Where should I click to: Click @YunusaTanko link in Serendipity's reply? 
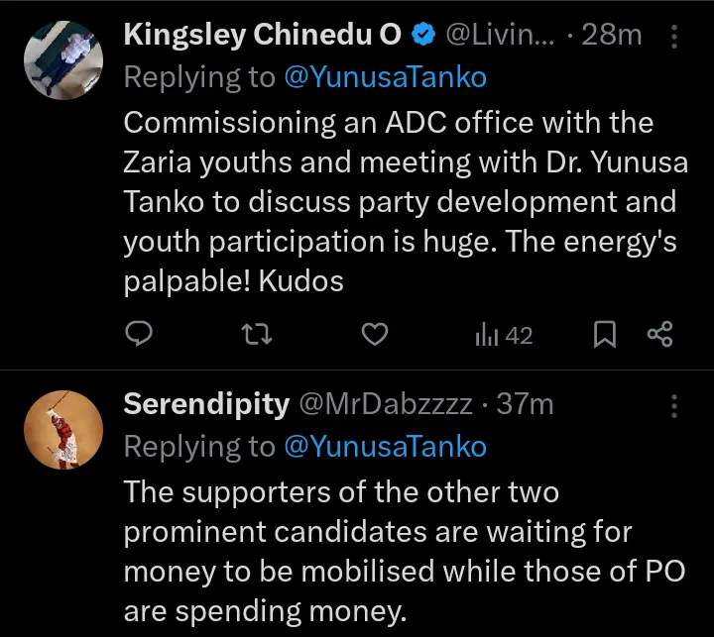pyautogui.click(x=386, y=447)
